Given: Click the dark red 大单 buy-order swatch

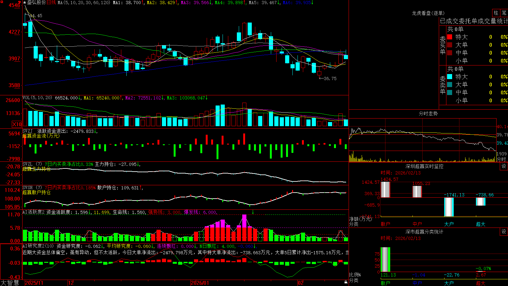Looking at the screenshot, I should tap(450, 45).
